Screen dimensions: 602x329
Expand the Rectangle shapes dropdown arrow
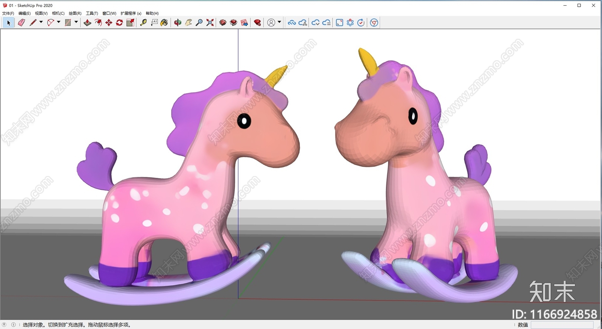(76, 22)
